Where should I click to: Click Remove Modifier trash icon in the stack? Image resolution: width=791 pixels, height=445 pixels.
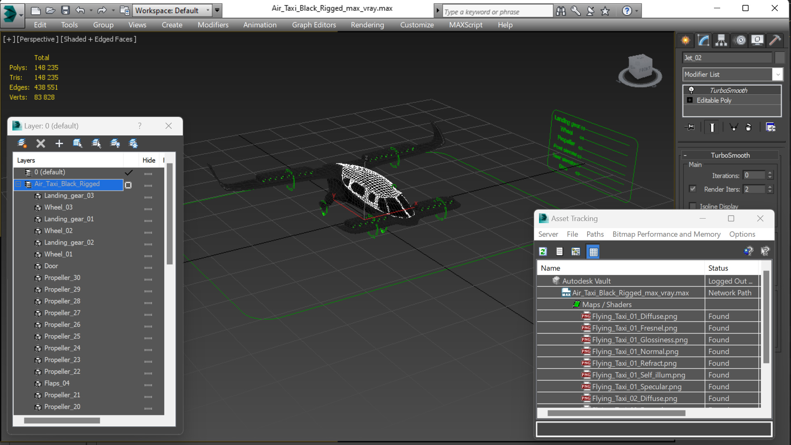[x=748, y=127]
